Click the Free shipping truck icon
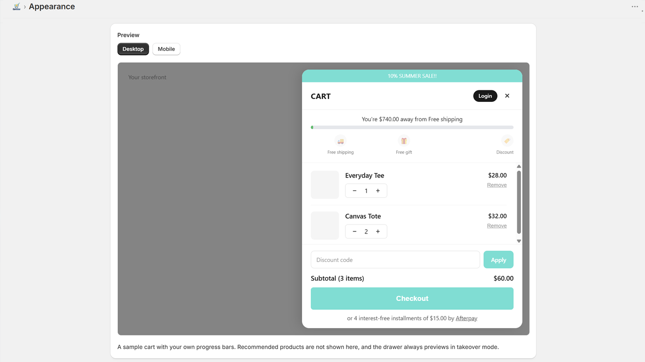Viewport: 645px width, 362px height. (341, 141)
